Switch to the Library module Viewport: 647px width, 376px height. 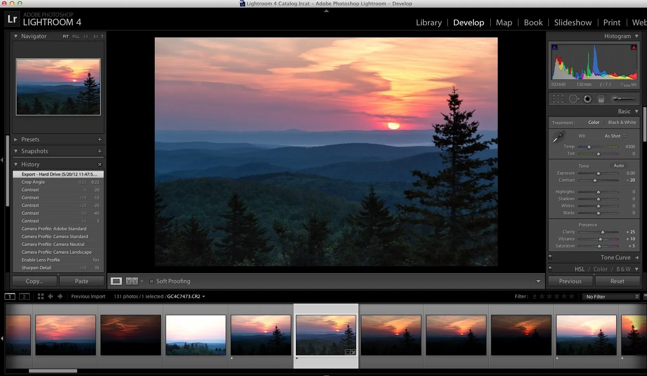(428, 23)
